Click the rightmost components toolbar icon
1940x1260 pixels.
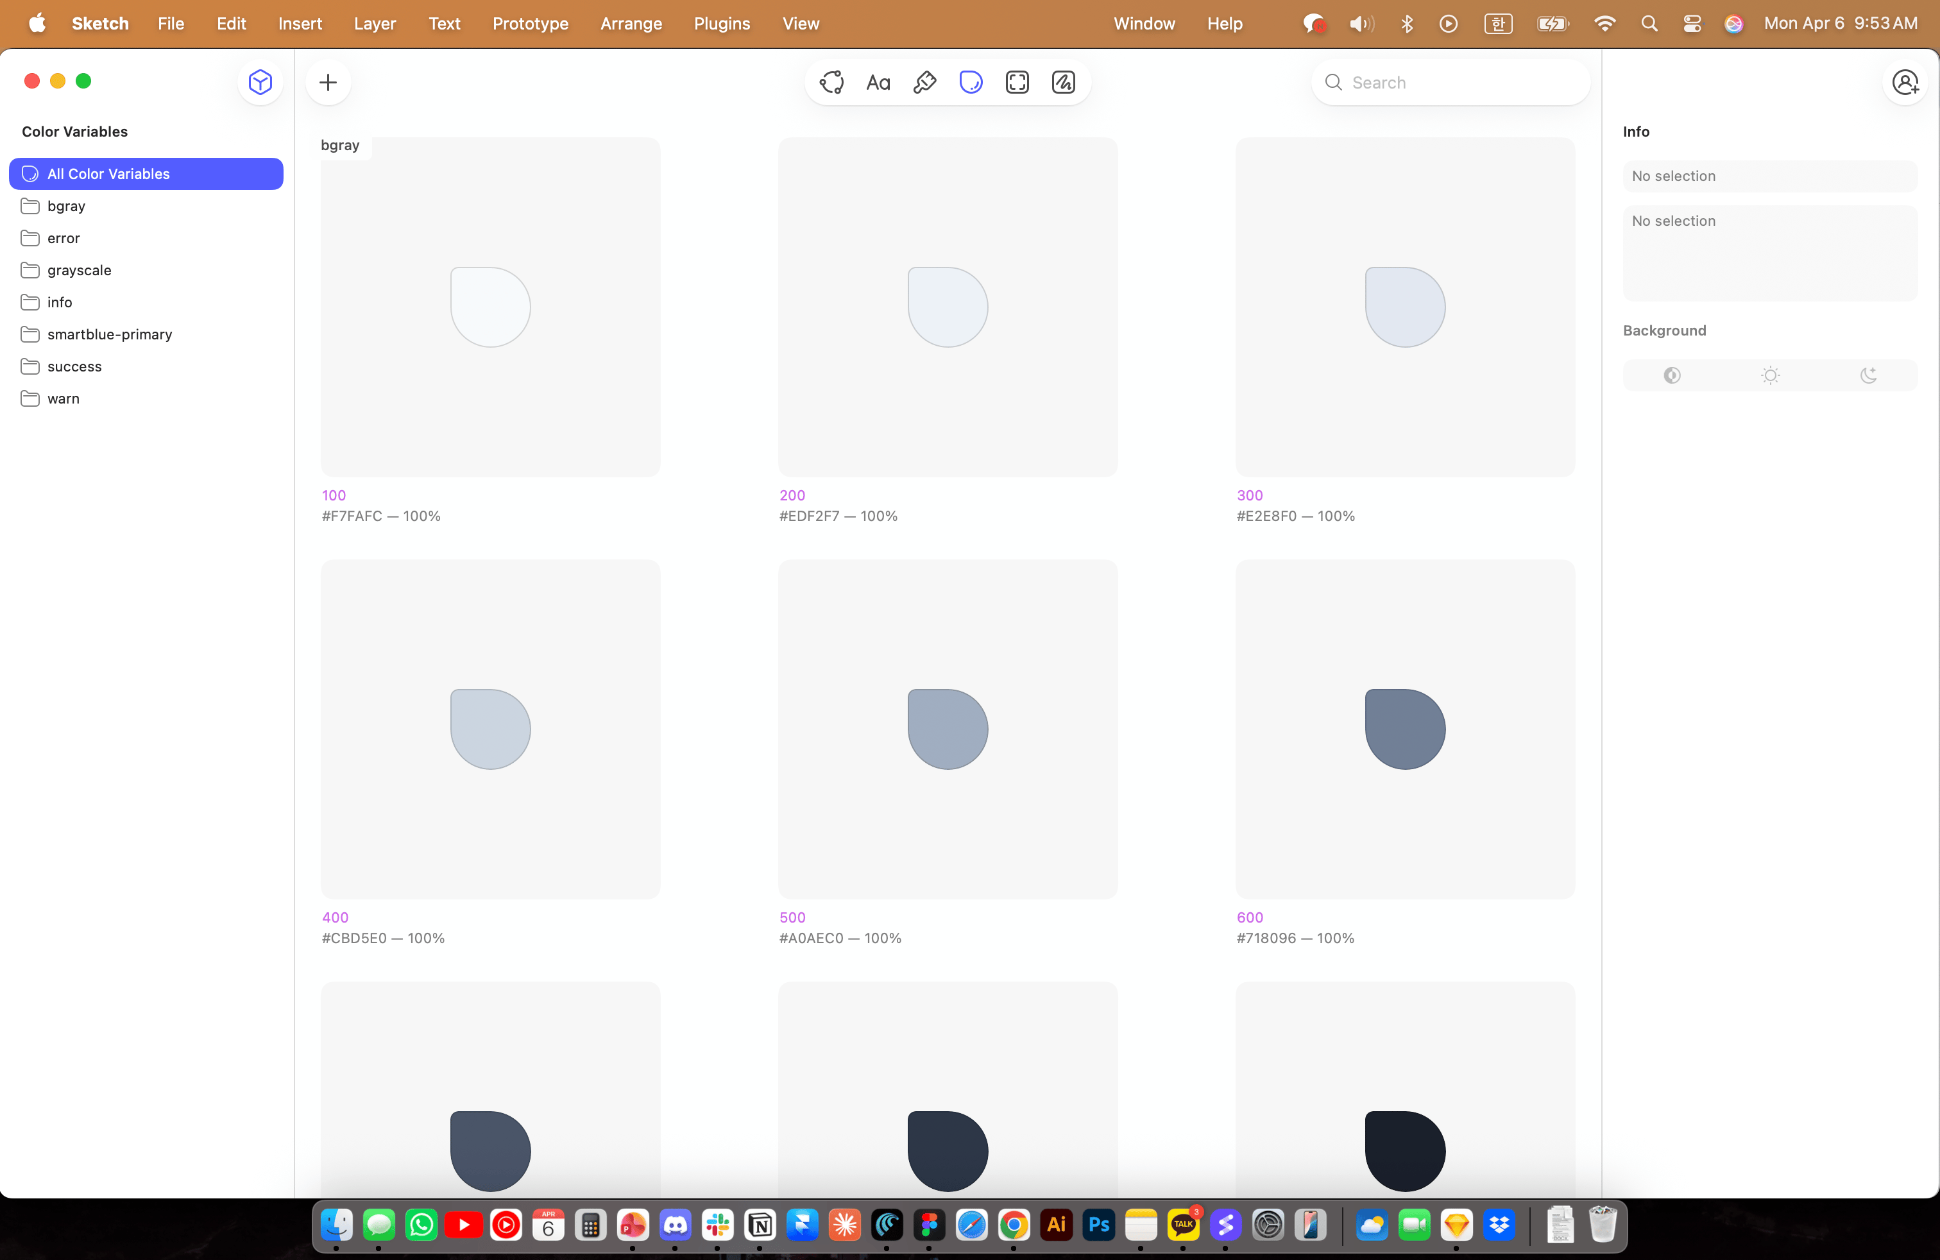[x=1064, y=82]
